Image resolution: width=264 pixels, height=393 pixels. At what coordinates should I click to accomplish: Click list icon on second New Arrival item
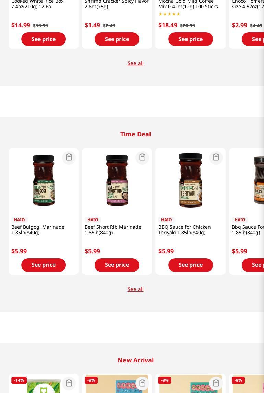[x=142, y=383]
